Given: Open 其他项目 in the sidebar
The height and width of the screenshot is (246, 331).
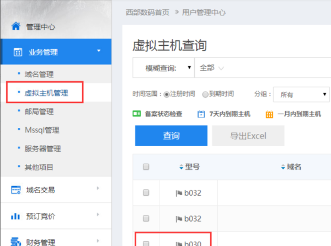Looking at the screenshot, I should [x=39, y=167].
